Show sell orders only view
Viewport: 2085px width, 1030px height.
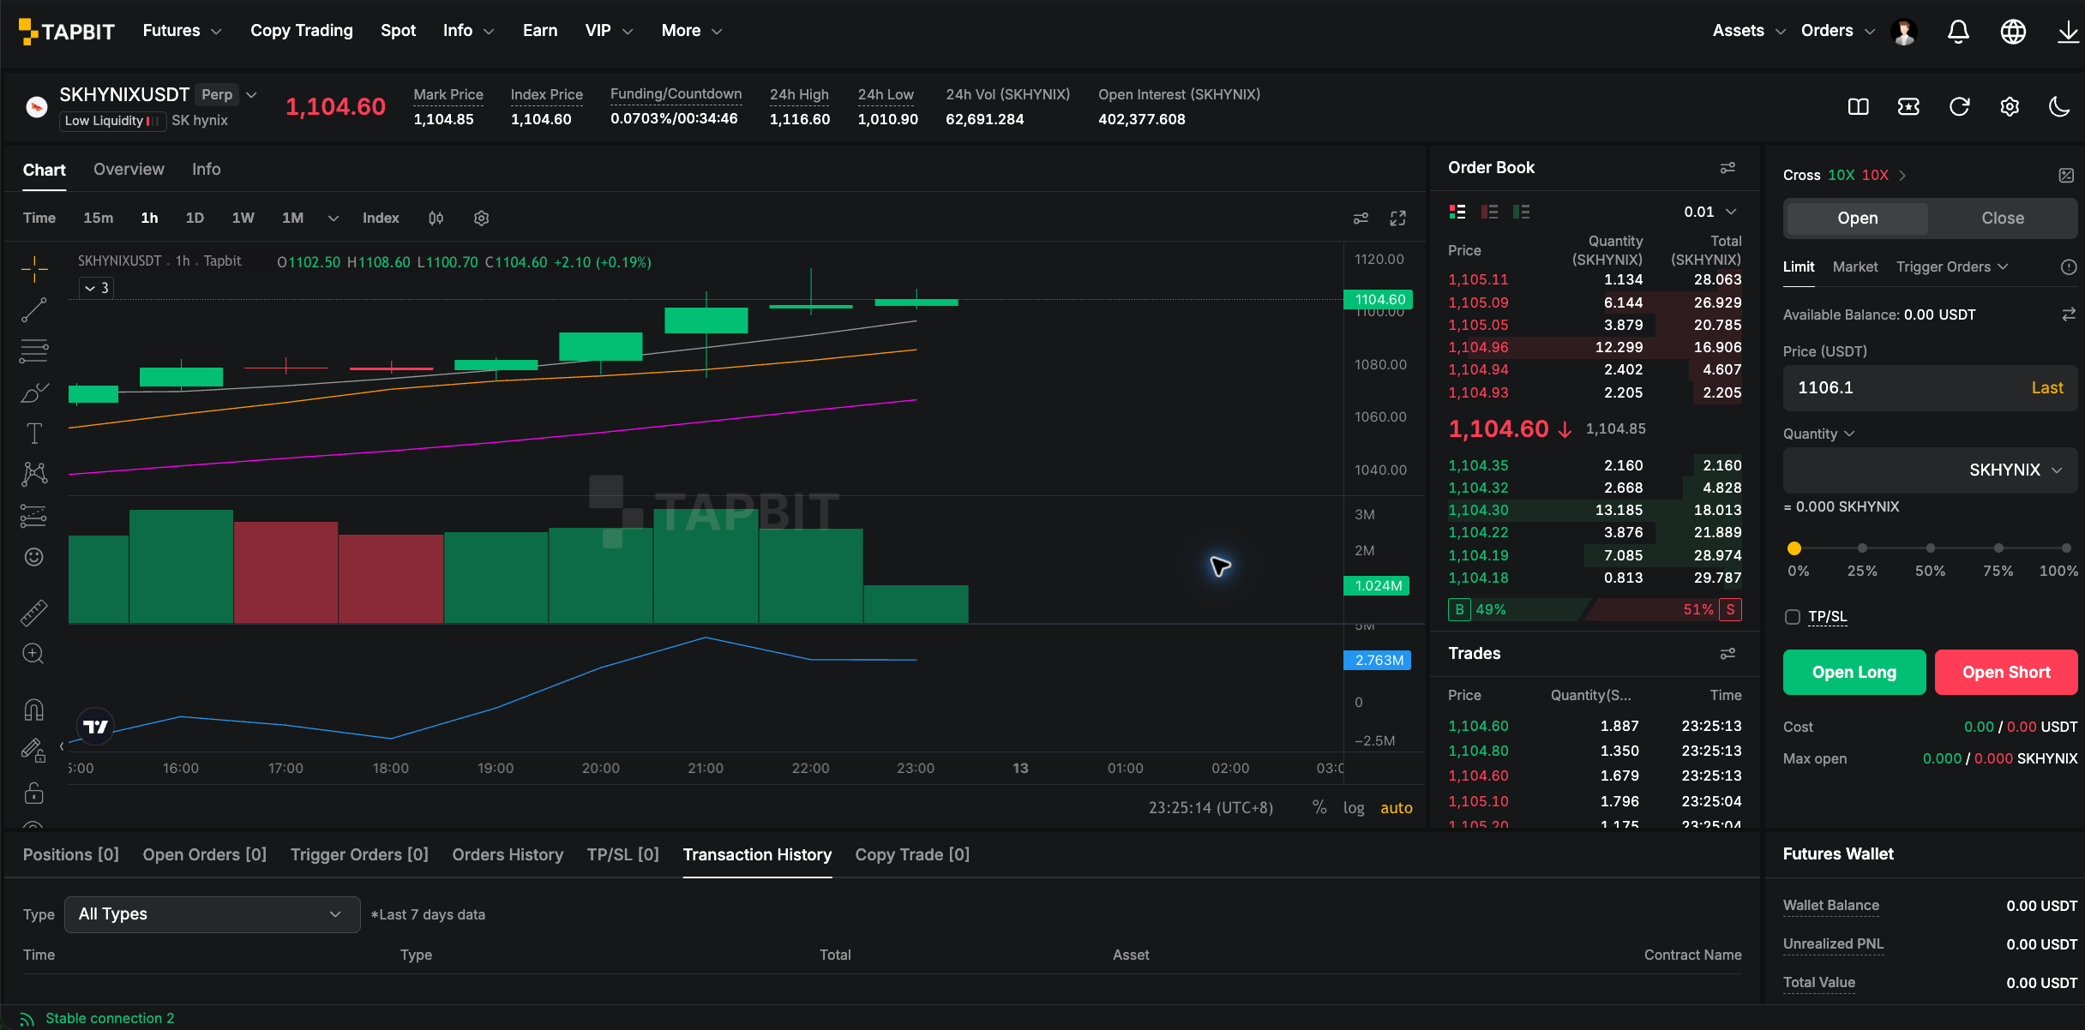1490,212
